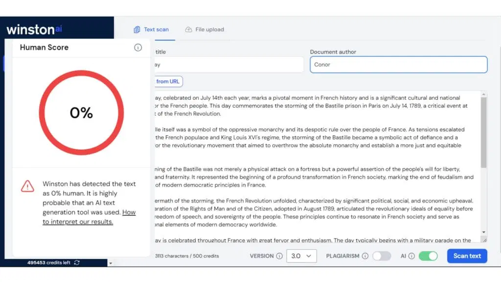501x282 pixels.
Task: Click the VERSION info icon
Action: pos(279,256)
